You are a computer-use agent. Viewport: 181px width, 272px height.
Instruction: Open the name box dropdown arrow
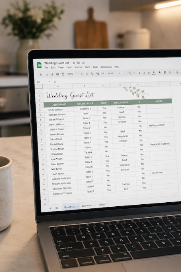tap(49, 81)
